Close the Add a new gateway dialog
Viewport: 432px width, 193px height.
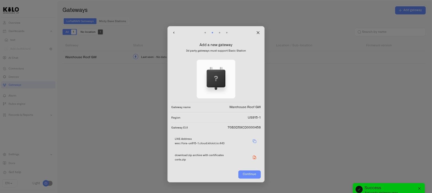[258, 33]
